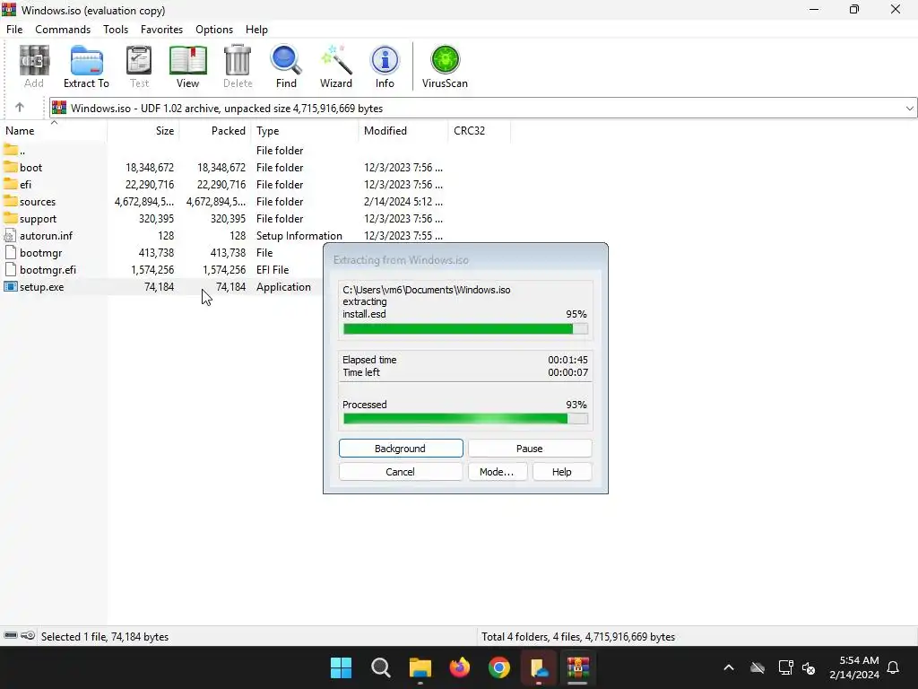Click 'EFI File' type cell

tap(273, 269)
